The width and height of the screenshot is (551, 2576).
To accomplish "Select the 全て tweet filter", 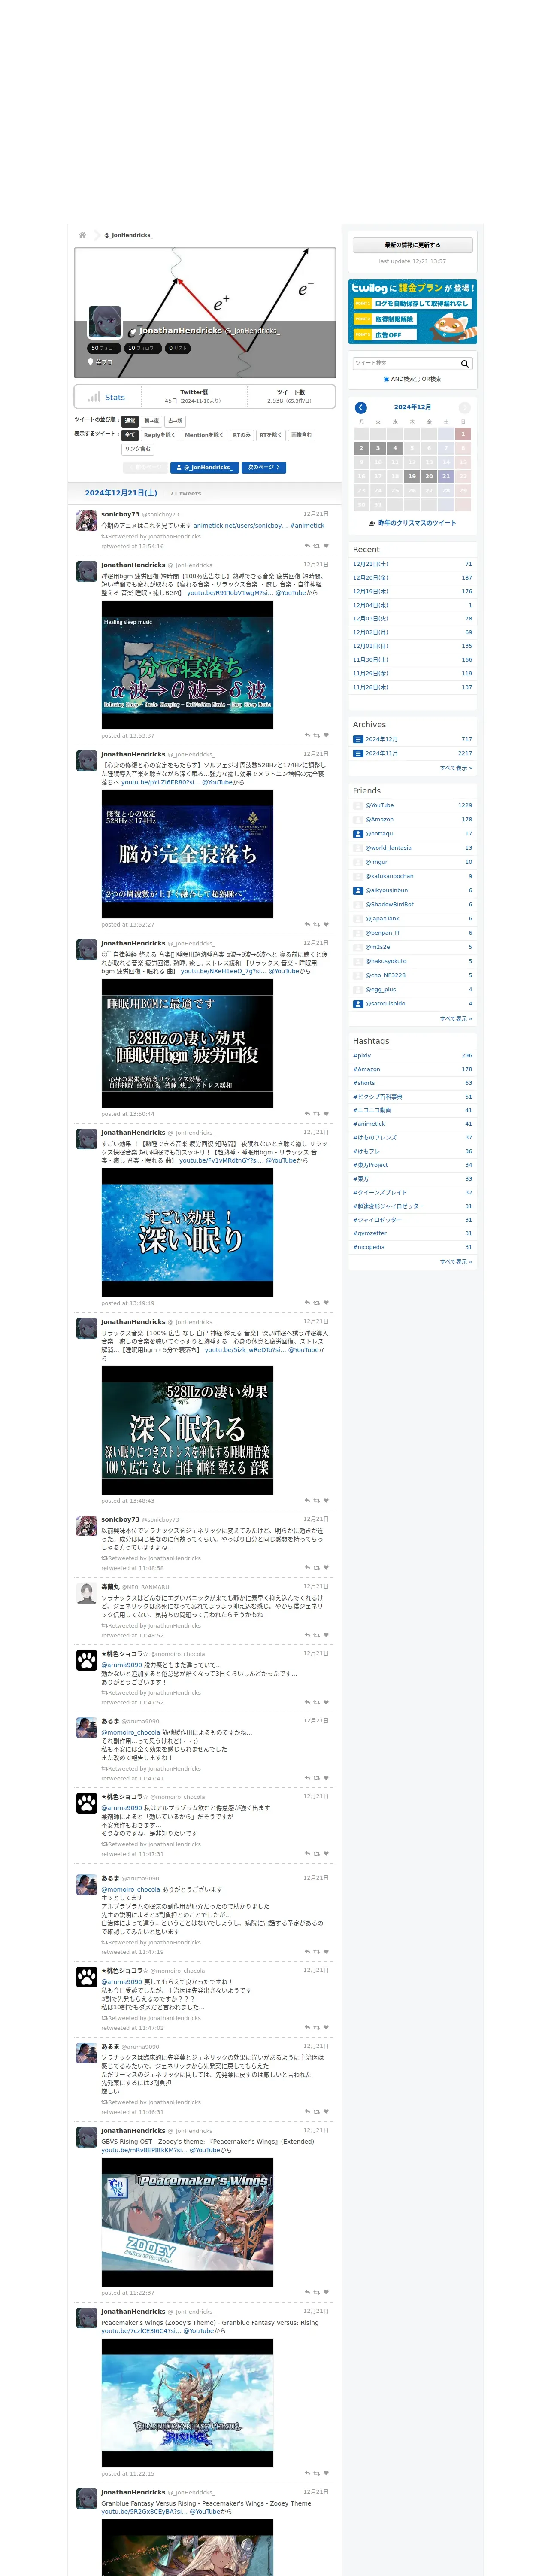I will point(130,435).
